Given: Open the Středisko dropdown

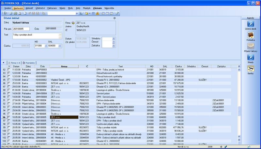Looking at the screenshot, I should pos(114,39).
